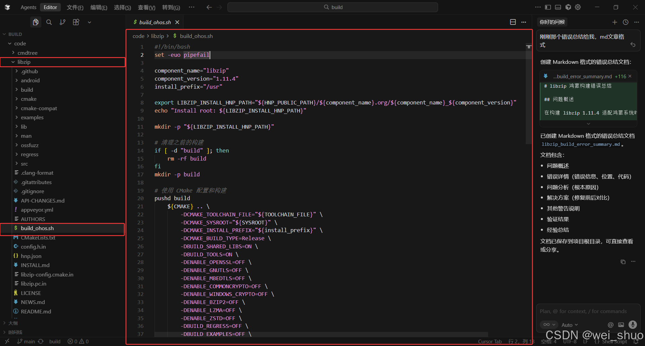The image size is (645, 346).
Task: Open the 编辑(E) menu
Action: pos(99,7)
